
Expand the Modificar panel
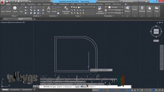[x=37, y=16]
